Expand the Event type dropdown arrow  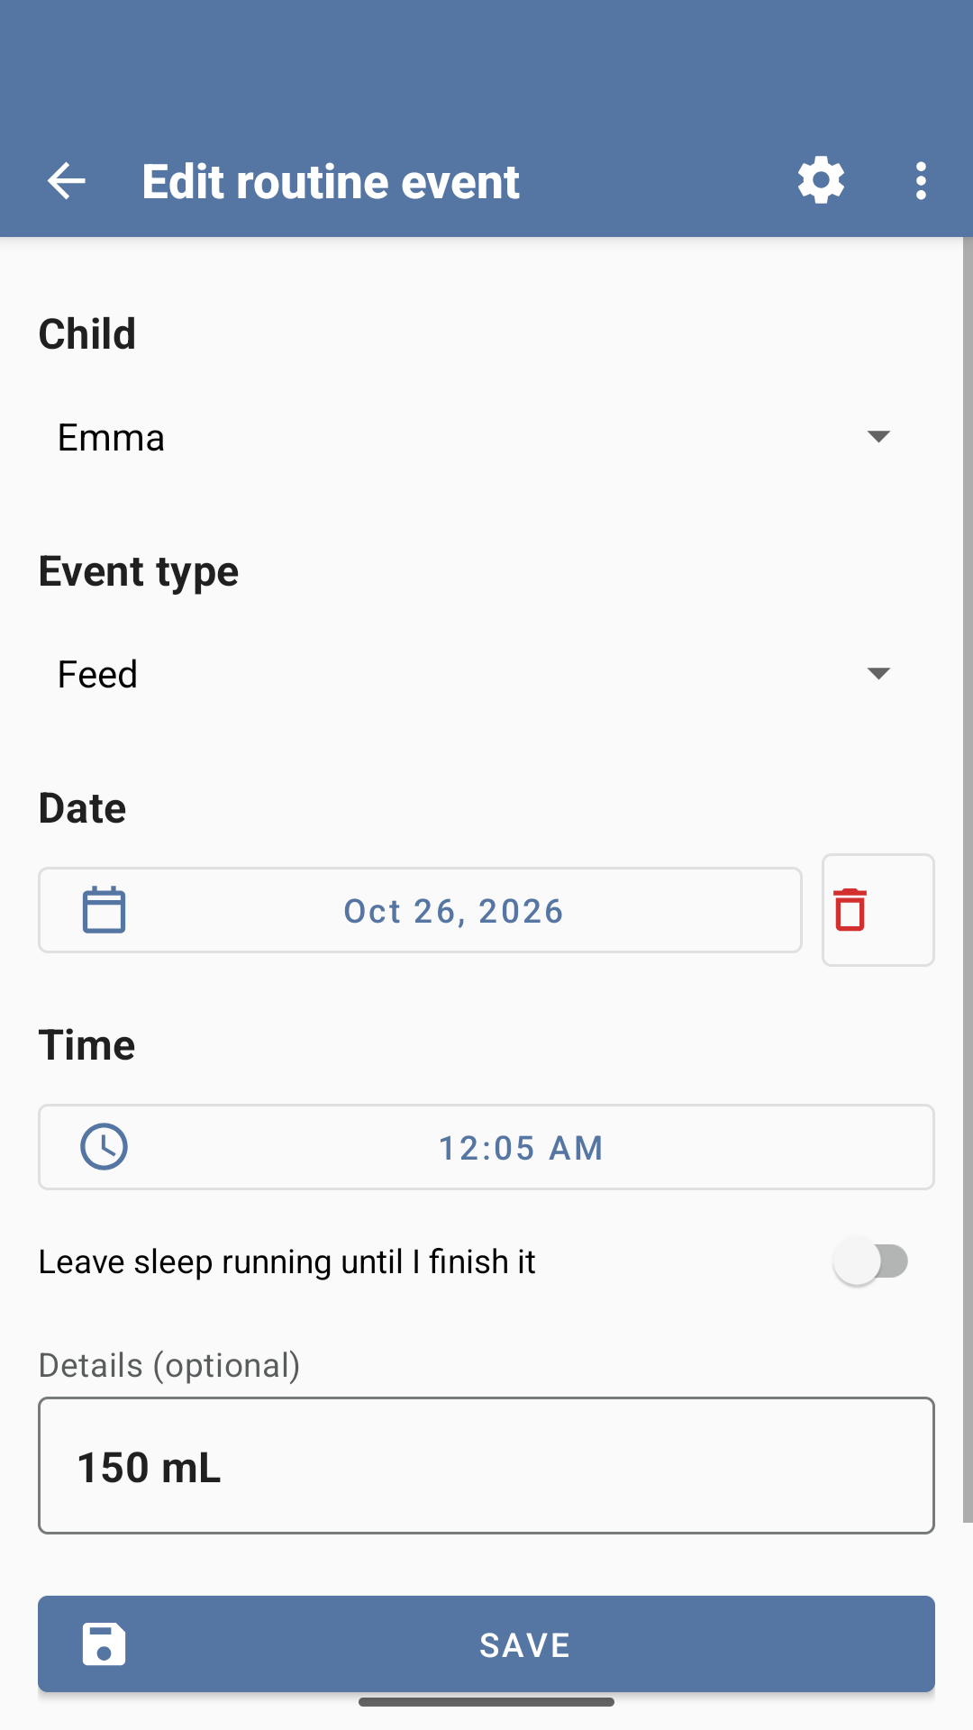point(878,674)
